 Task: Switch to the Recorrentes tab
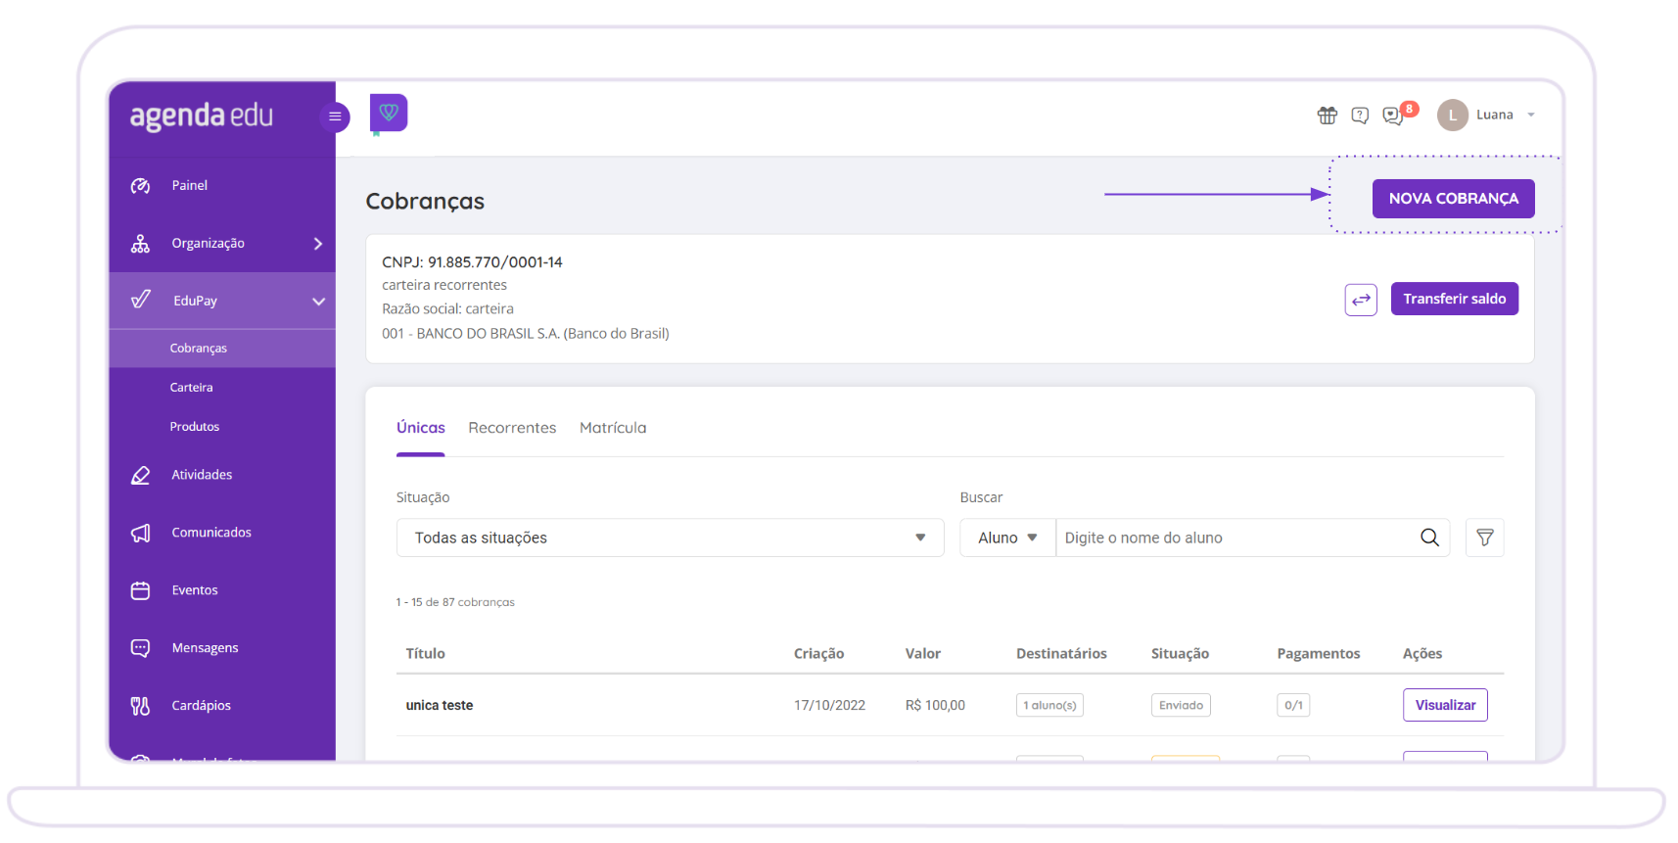[512, 428]
